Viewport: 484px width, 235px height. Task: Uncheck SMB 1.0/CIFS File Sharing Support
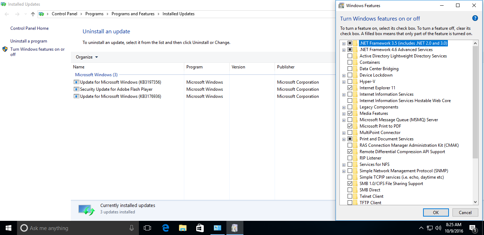tap(350, 184)
